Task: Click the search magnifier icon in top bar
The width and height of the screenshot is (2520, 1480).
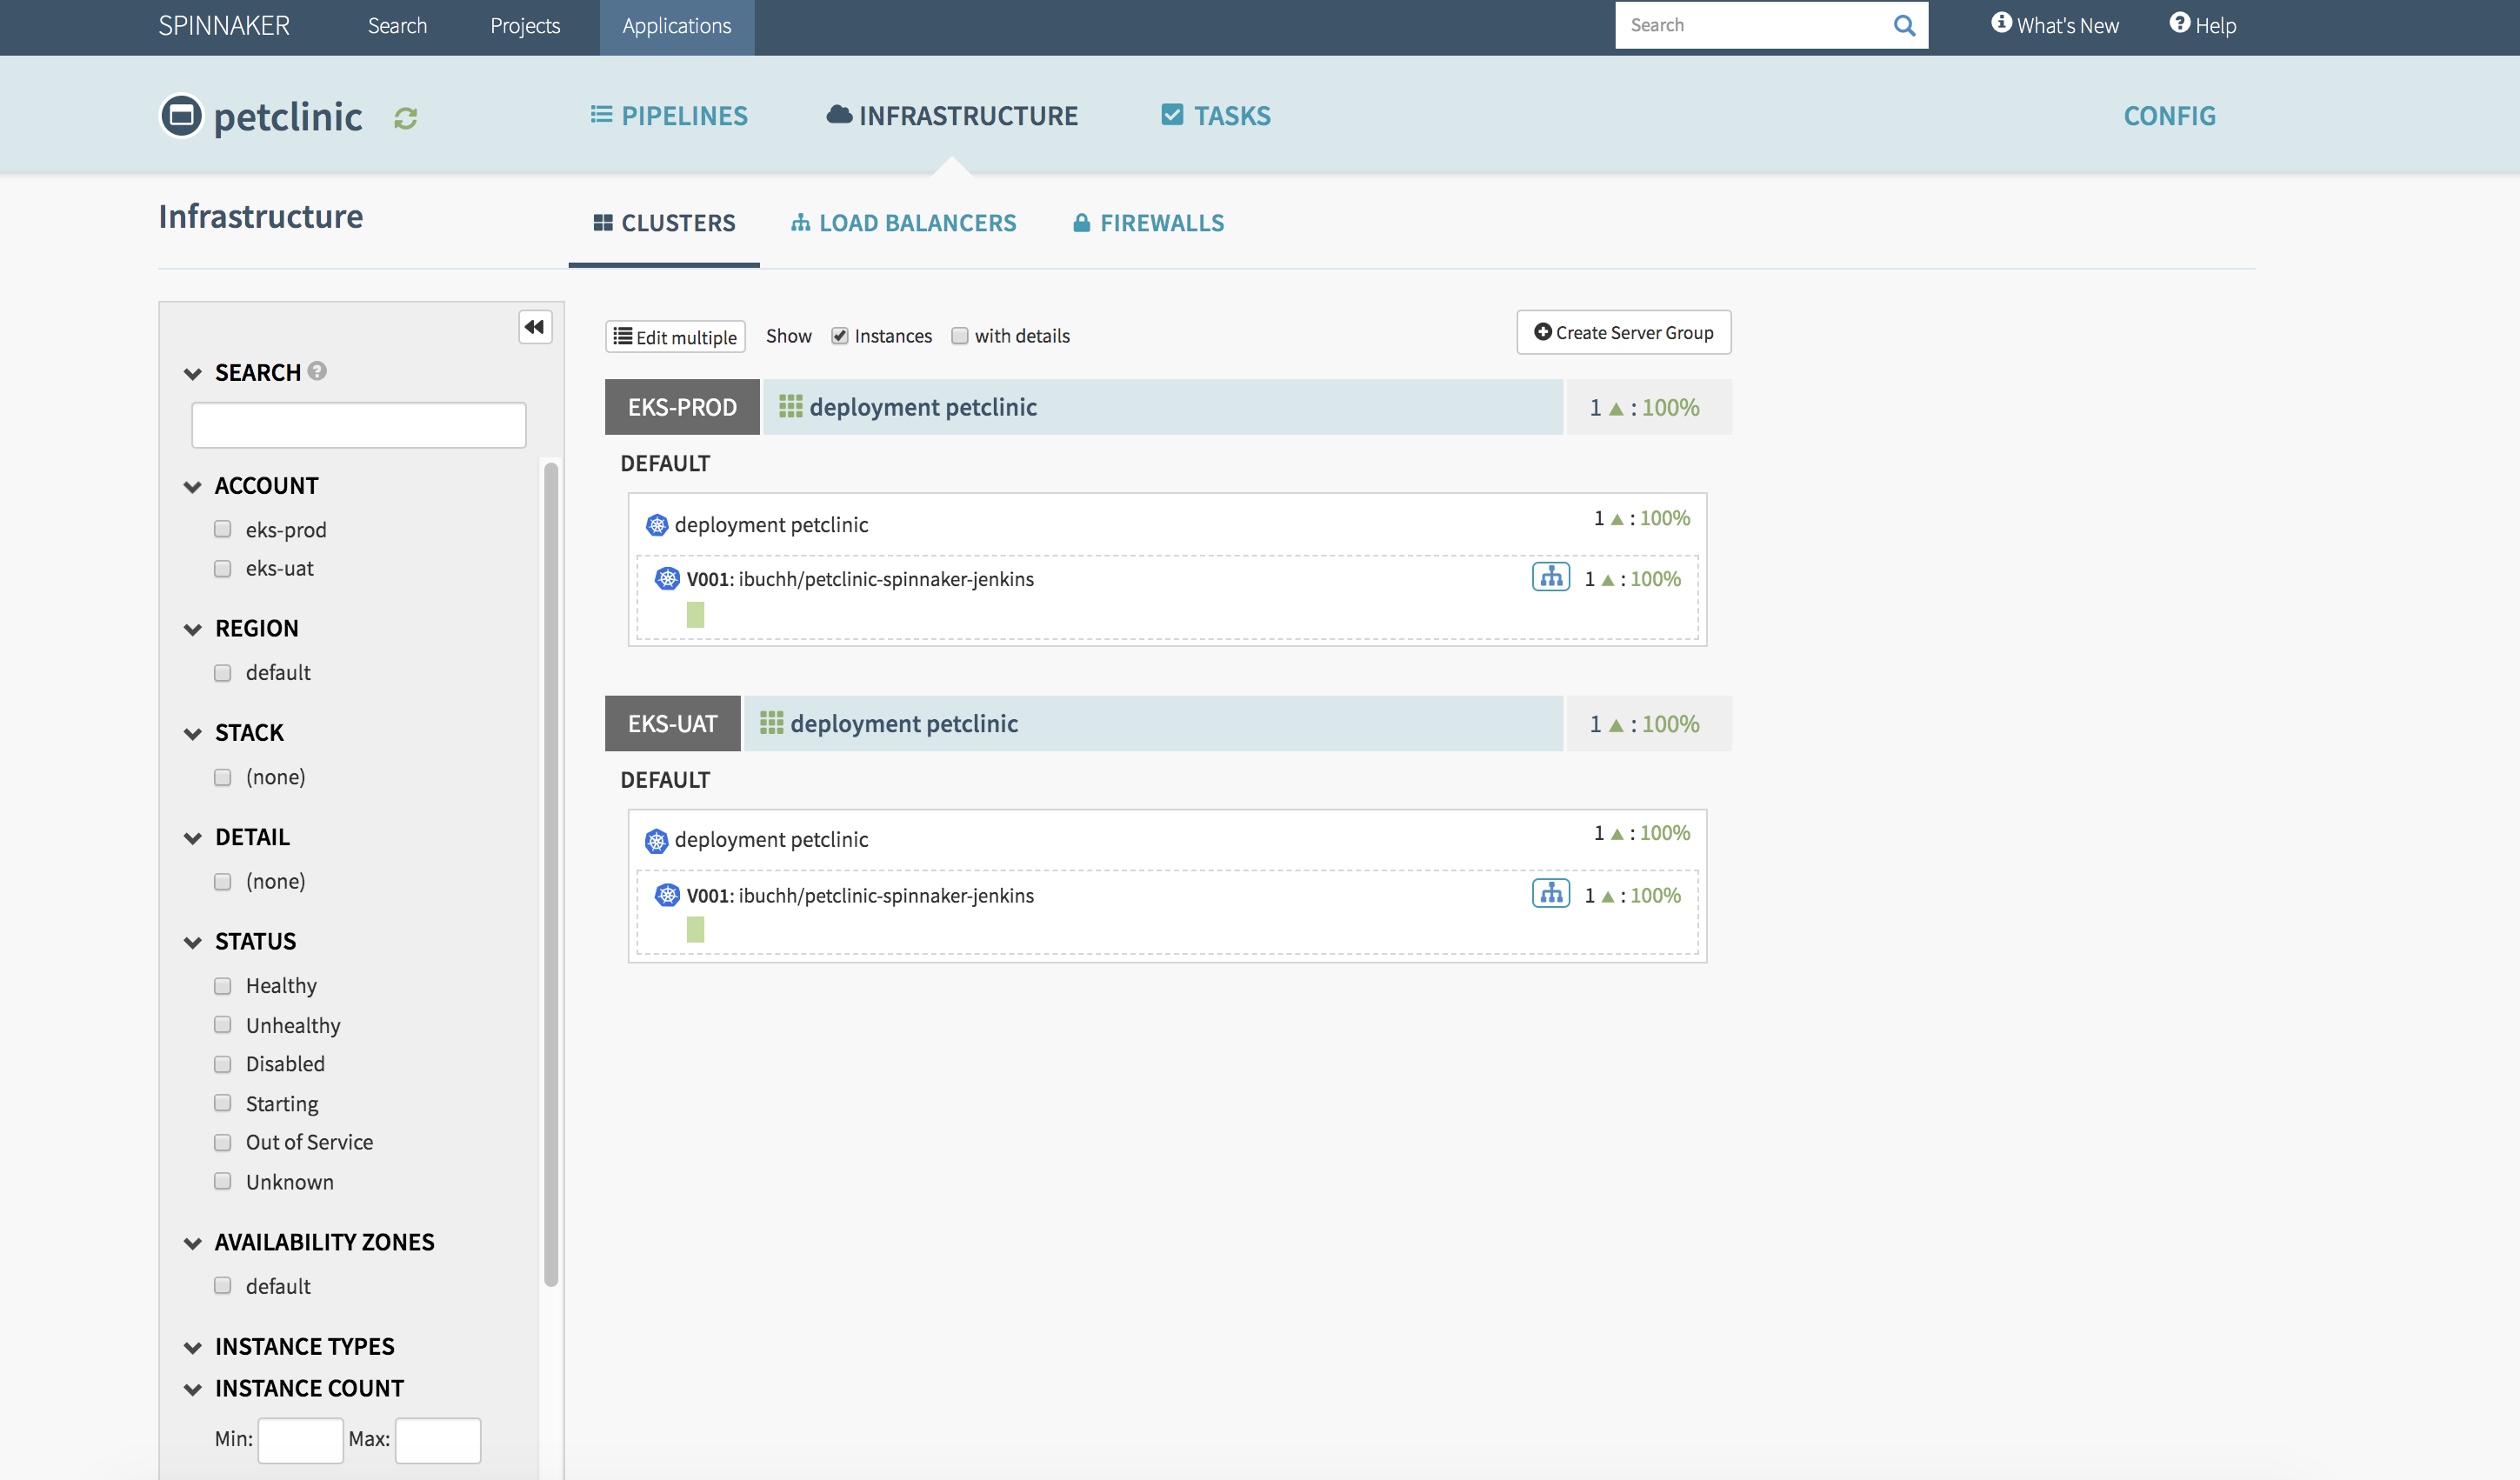Action: (x=1904, y=26)
